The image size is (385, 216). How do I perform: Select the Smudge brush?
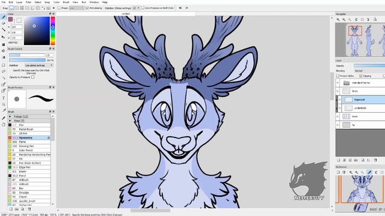tap(29, 193)
